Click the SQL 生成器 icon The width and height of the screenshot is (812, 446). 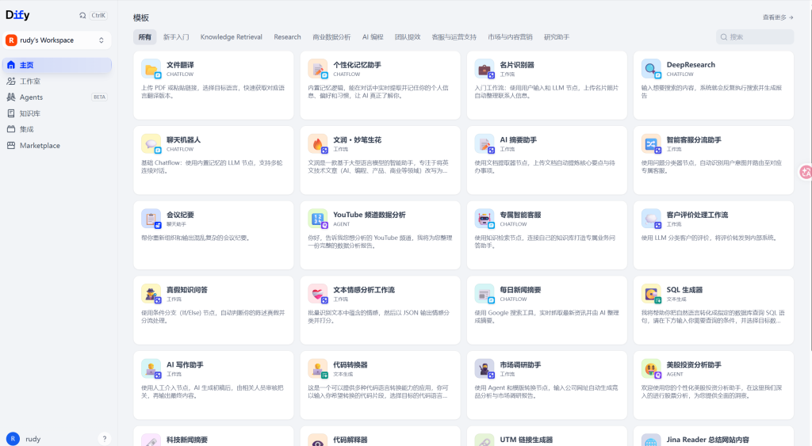(652, 294)
